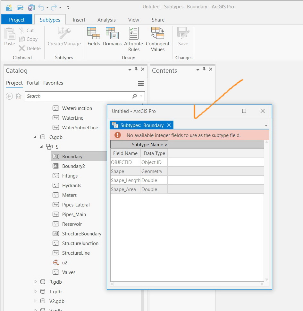Open the view tab list dropdown in floating window

point(266,125)
